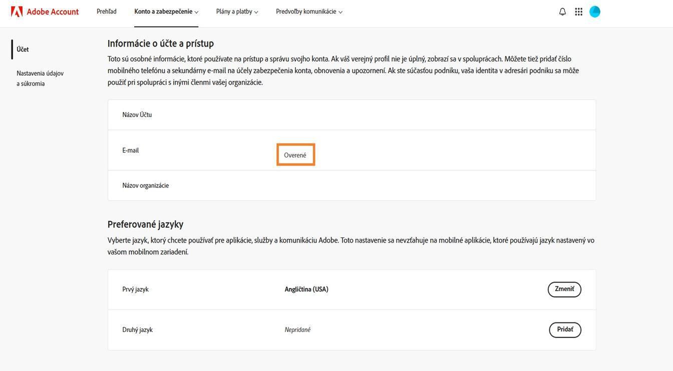The image size is (673, 371).
Task: Open the apps grid launcher
Action: click(x=578, y=11)
